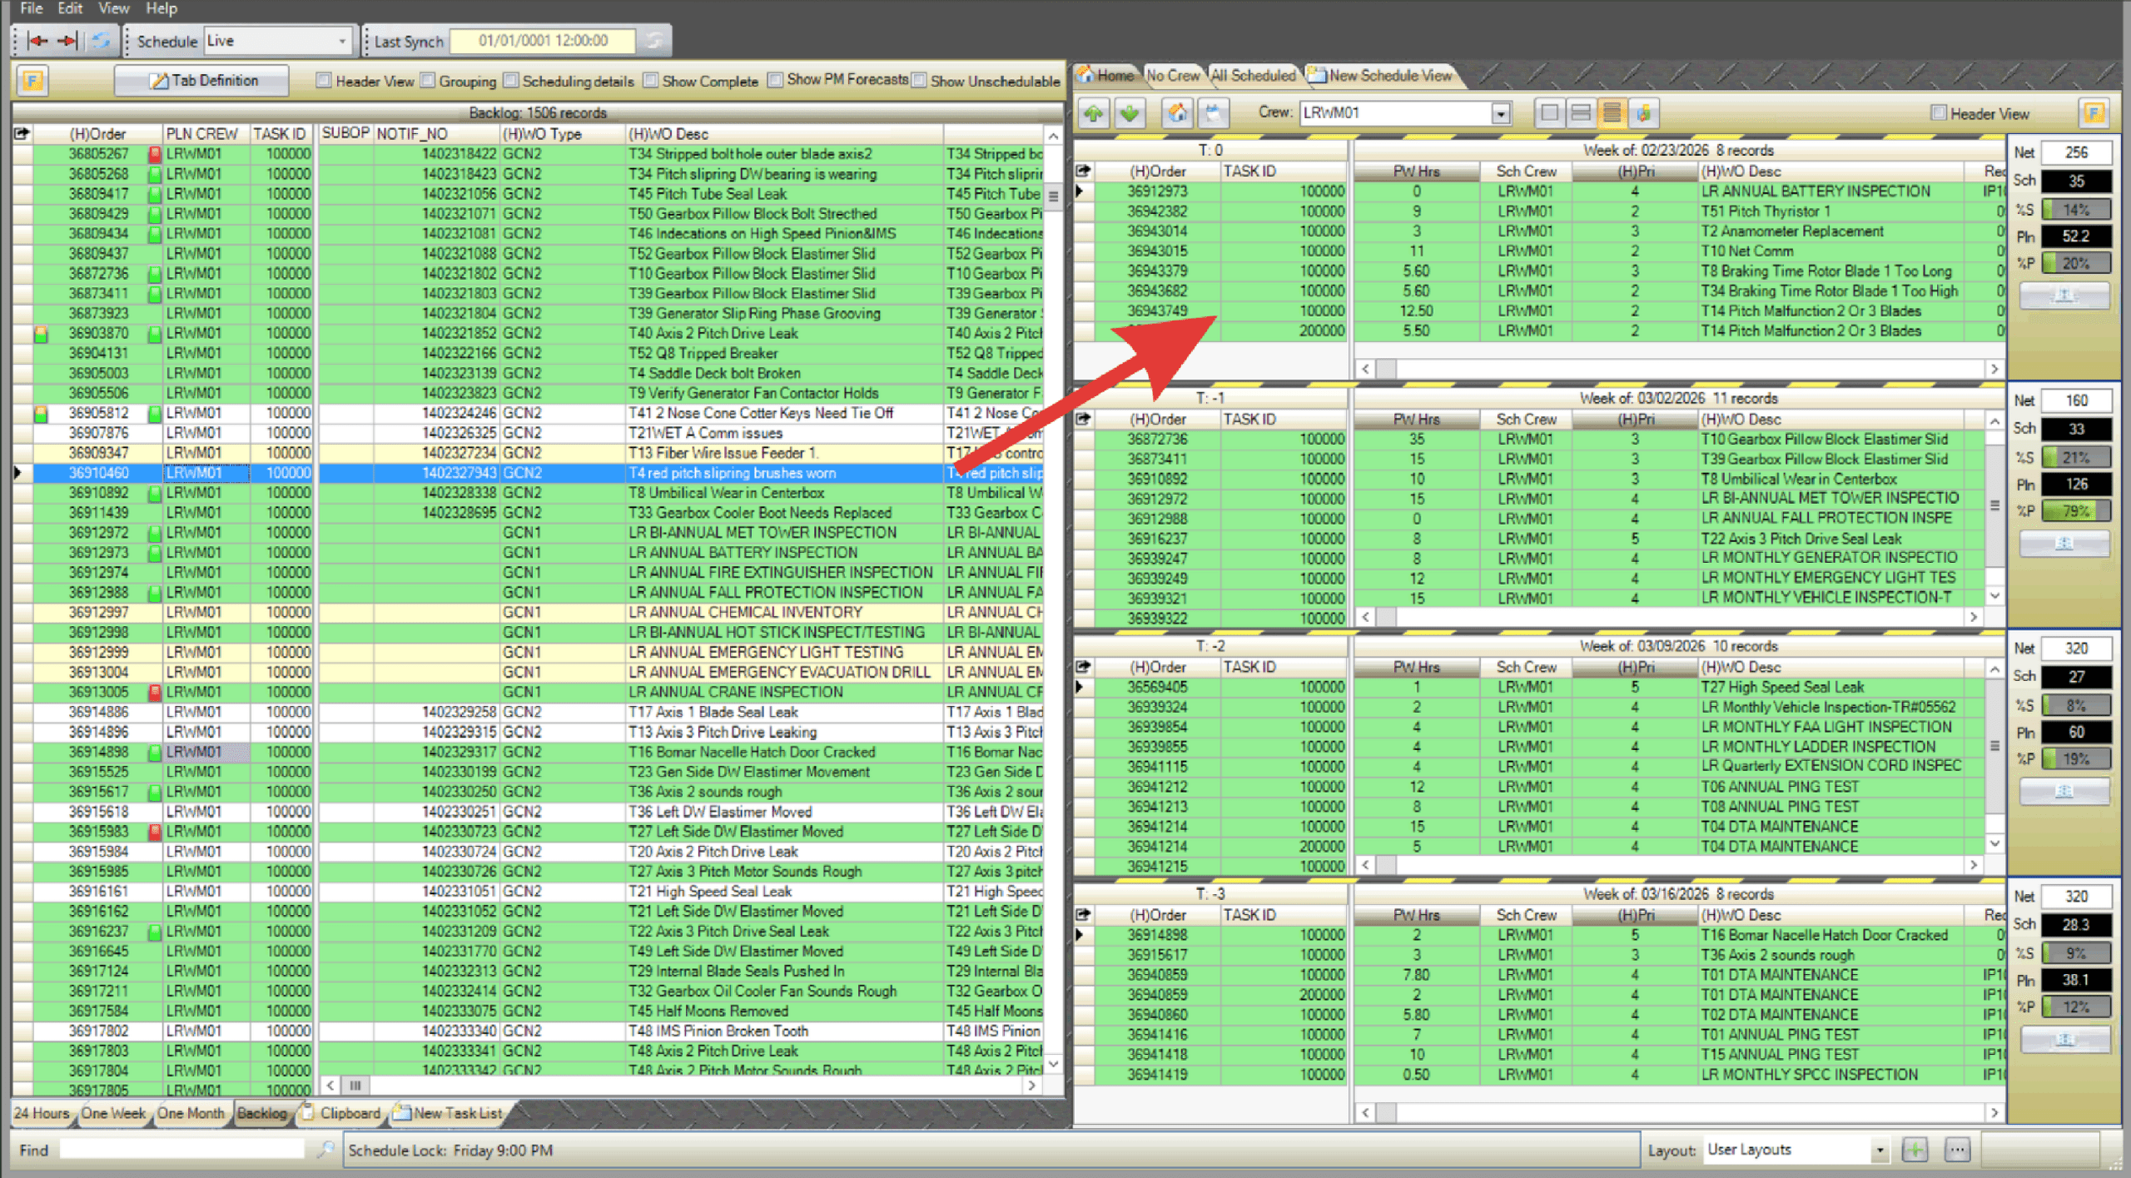Click the orange F filter button in backlog
The image size is (2131, 1178).
(x=32, y=81)
